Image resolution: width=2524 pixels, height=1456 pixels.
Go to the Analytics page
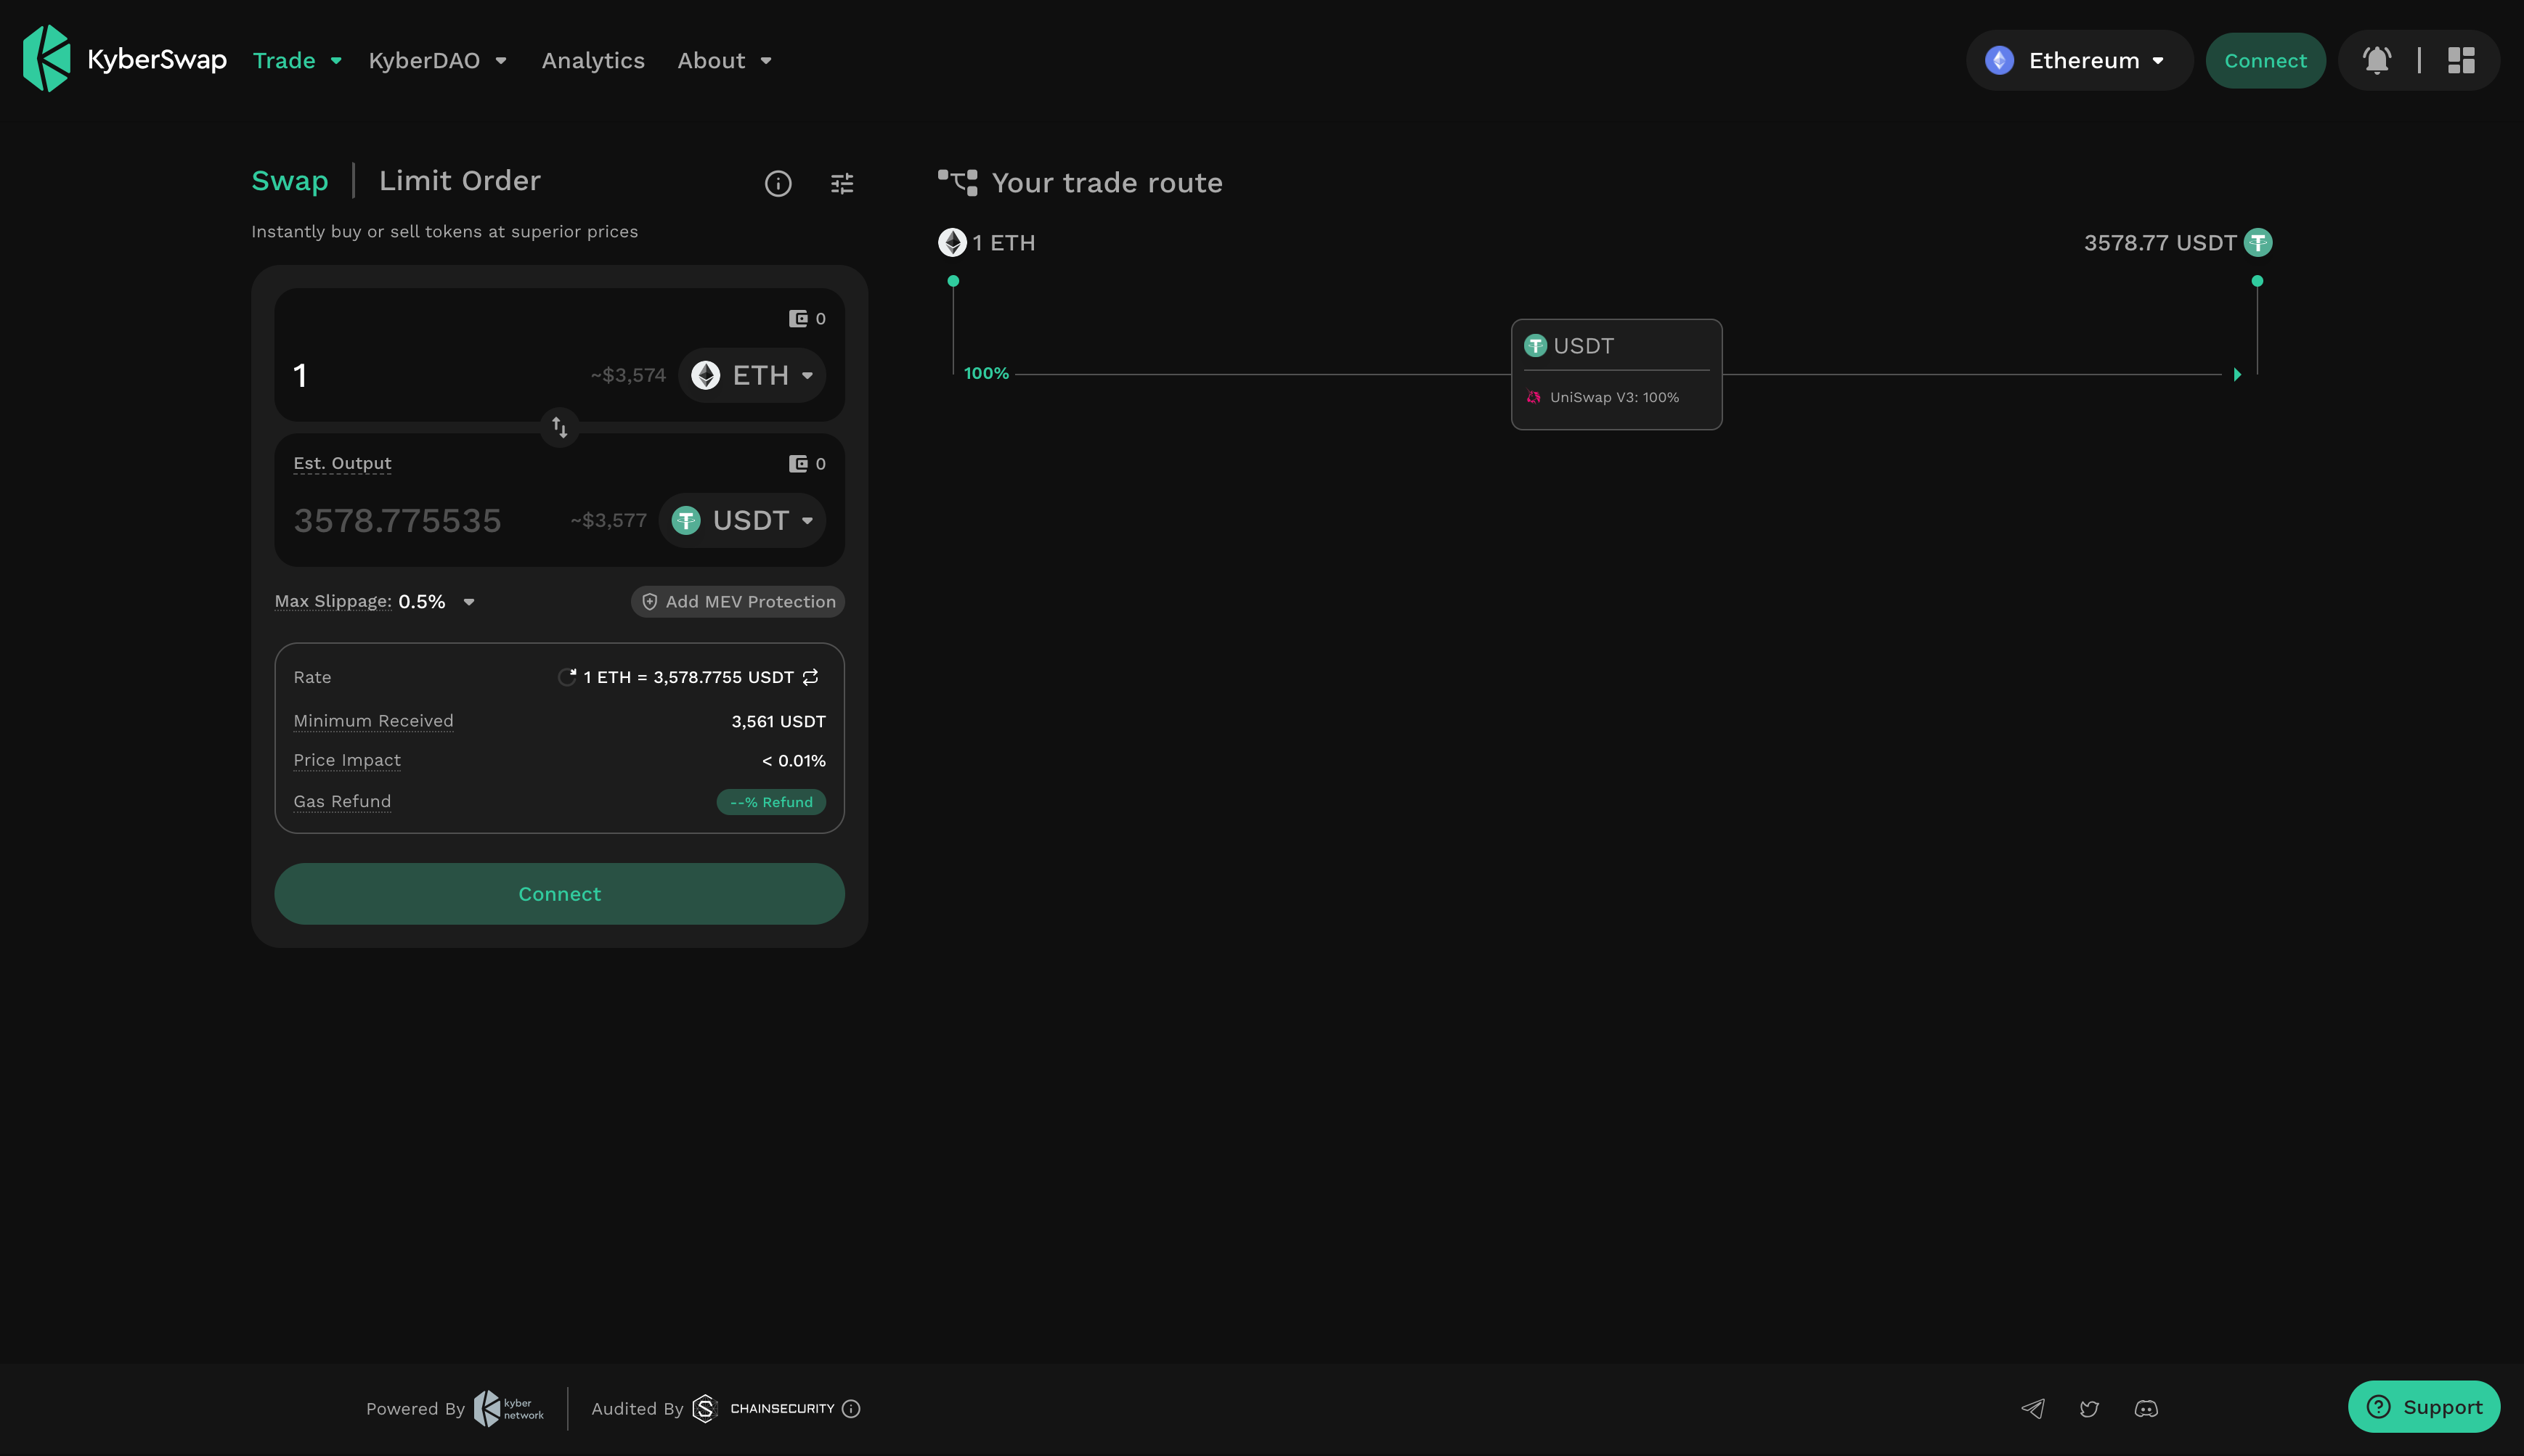(593, 61)
